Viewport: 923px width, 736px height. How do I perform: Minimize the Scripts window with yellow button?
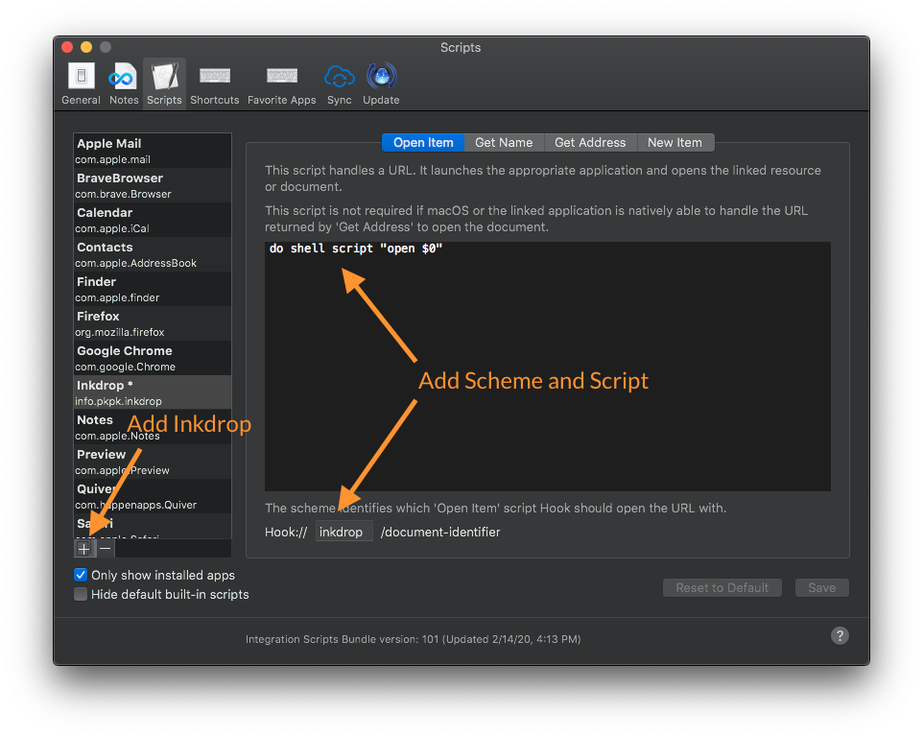pyautogui.click(x=86, y=47)
